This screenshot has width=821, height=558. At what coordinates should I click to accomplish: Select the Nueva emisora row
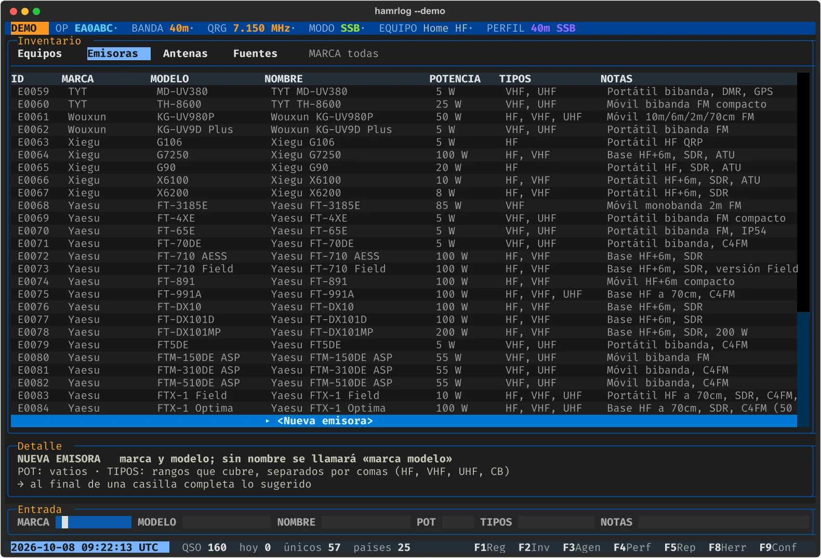pos(404,421)
